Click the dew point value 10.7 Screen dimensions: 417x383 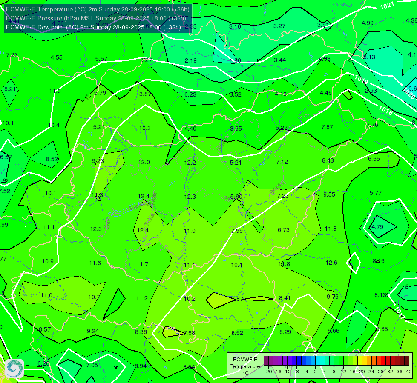(x=94, y=297)
